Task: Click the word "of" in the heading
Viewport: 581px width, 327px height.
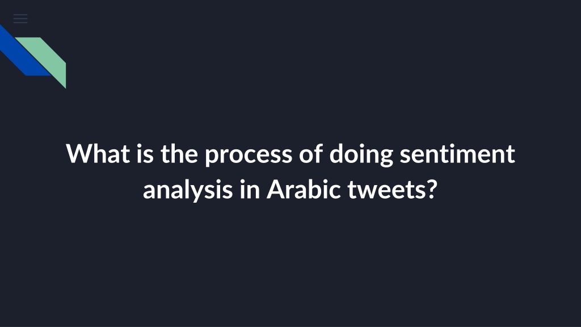Action: click(310, 153)
